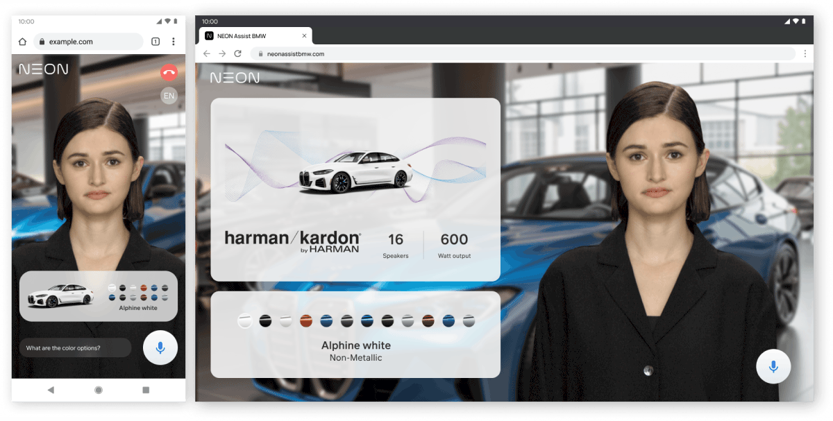
Task: Tap the blue microphone button on phone
Action: click(x=160, y=347)
